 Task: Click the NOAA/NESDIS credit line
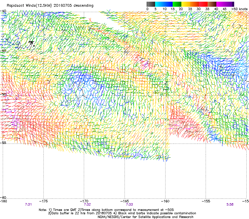tap(145, 217)
